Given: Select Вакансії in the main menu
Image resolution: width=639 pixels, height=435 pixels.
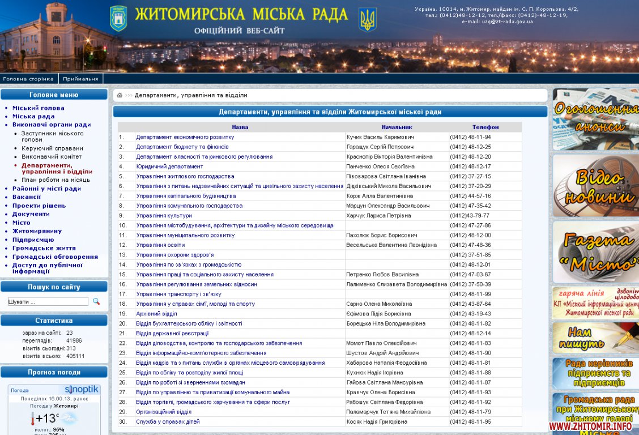Looking at the screenshot, I should coord(27,197).
